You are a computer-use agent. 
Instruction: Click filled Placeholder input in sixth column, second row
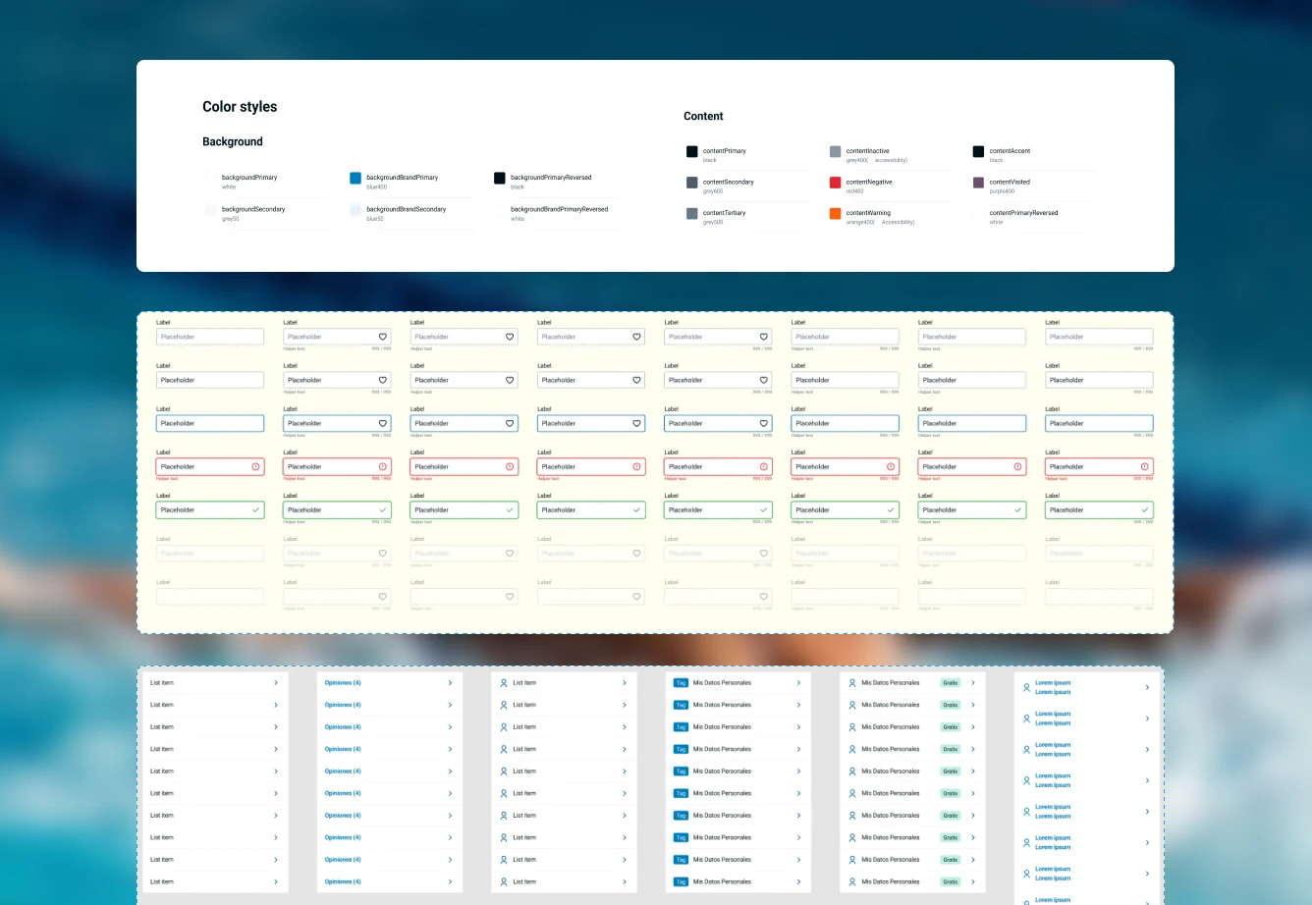click(x=845, y=380)
